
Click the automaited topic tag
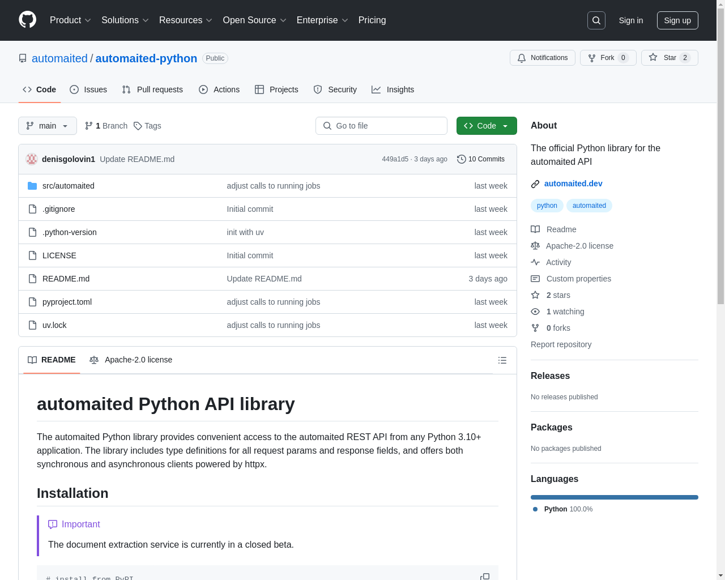point(589,206)
